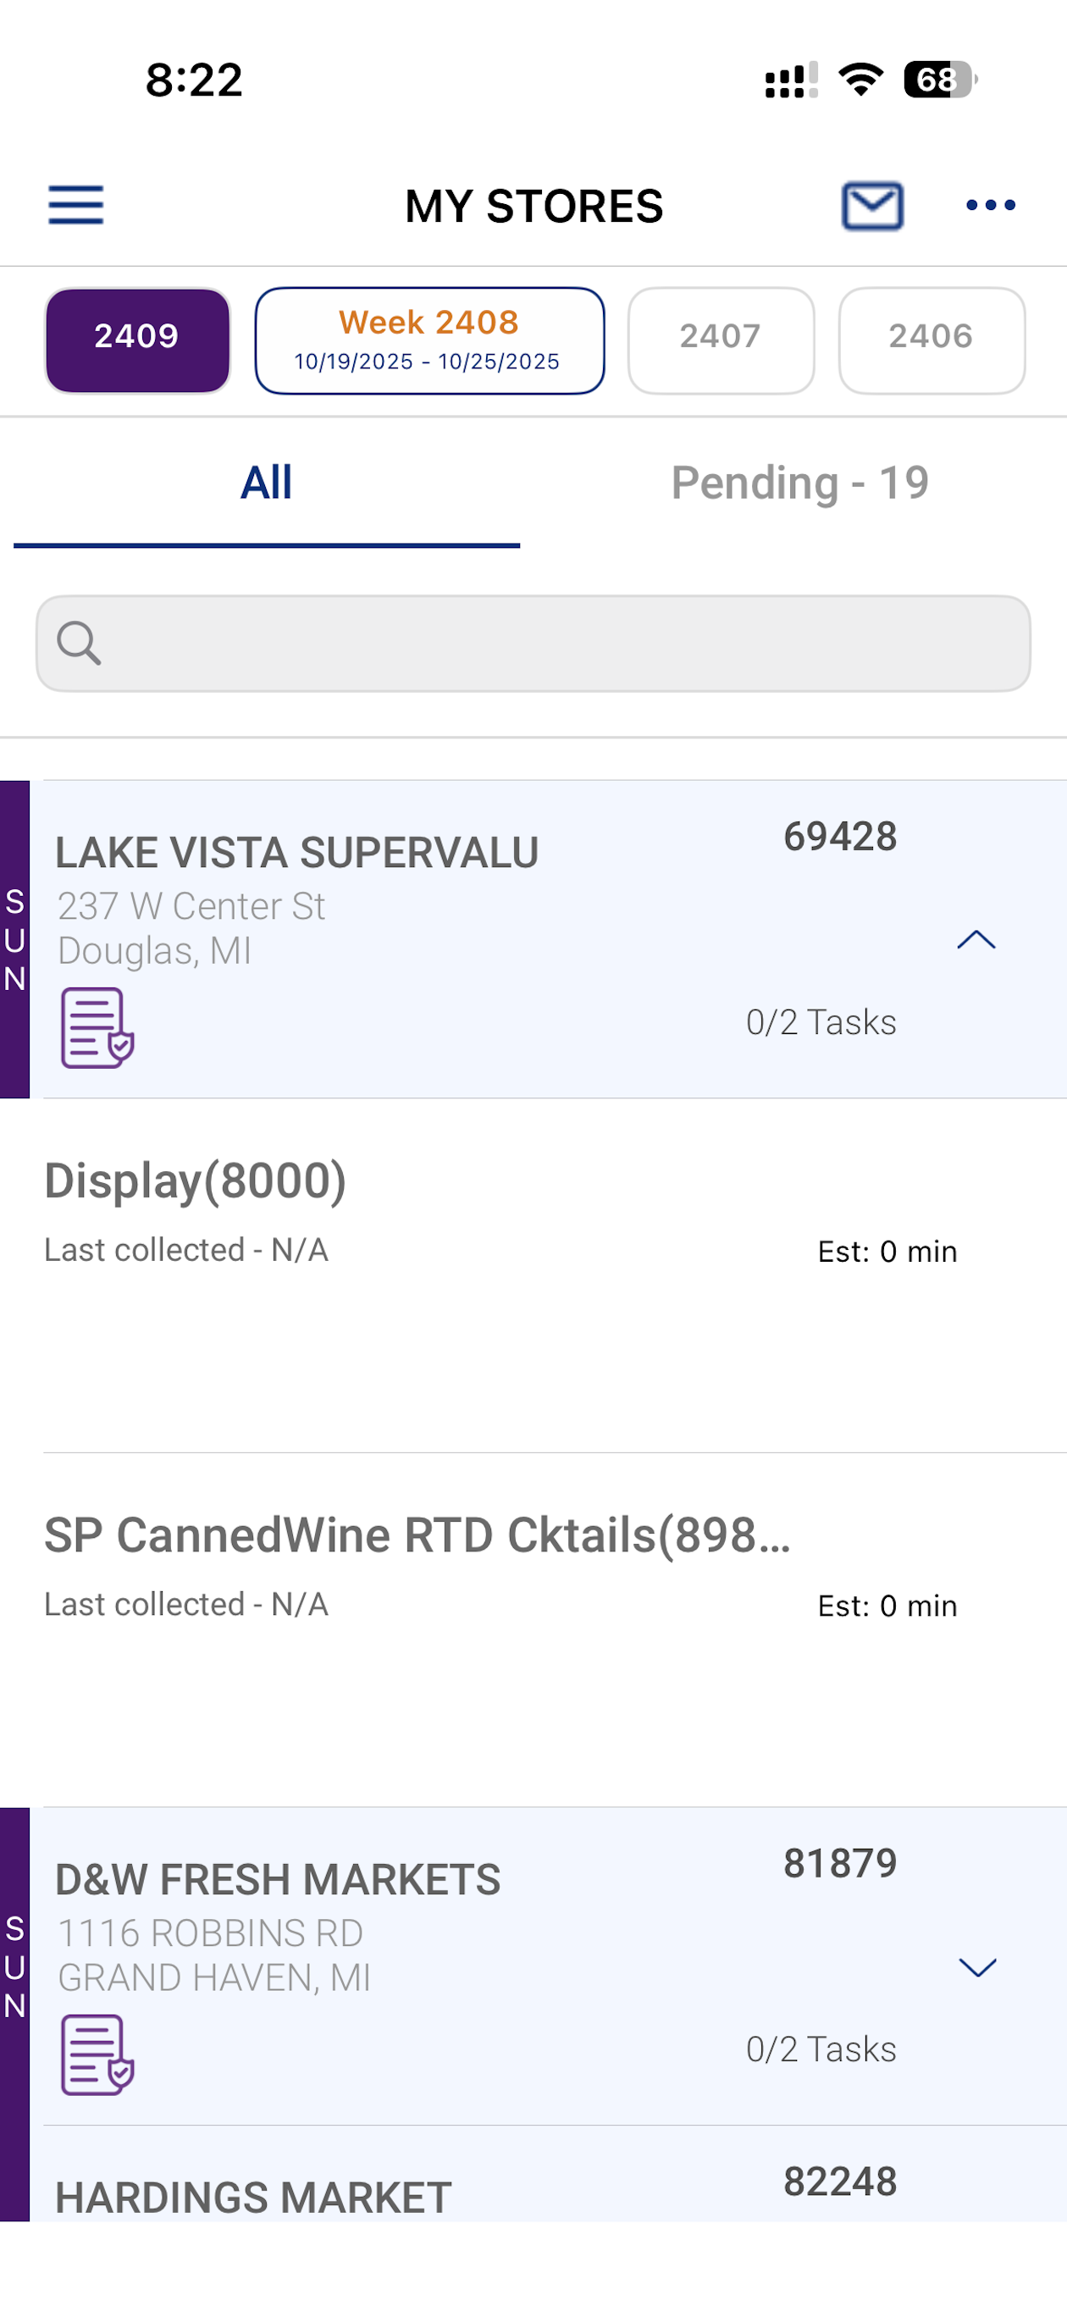Switch to the Pending - 19 tab
Screen dimensions: 1067x2317
coord(799,484)
